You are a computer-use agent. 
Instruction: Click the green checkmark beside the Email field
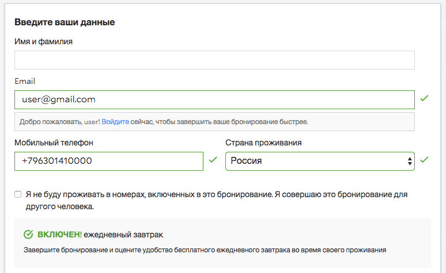click(x=424, y=98)
